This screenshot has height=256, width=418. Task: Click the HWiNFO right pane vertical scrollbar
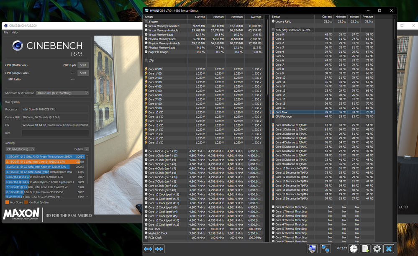(394, 29)
